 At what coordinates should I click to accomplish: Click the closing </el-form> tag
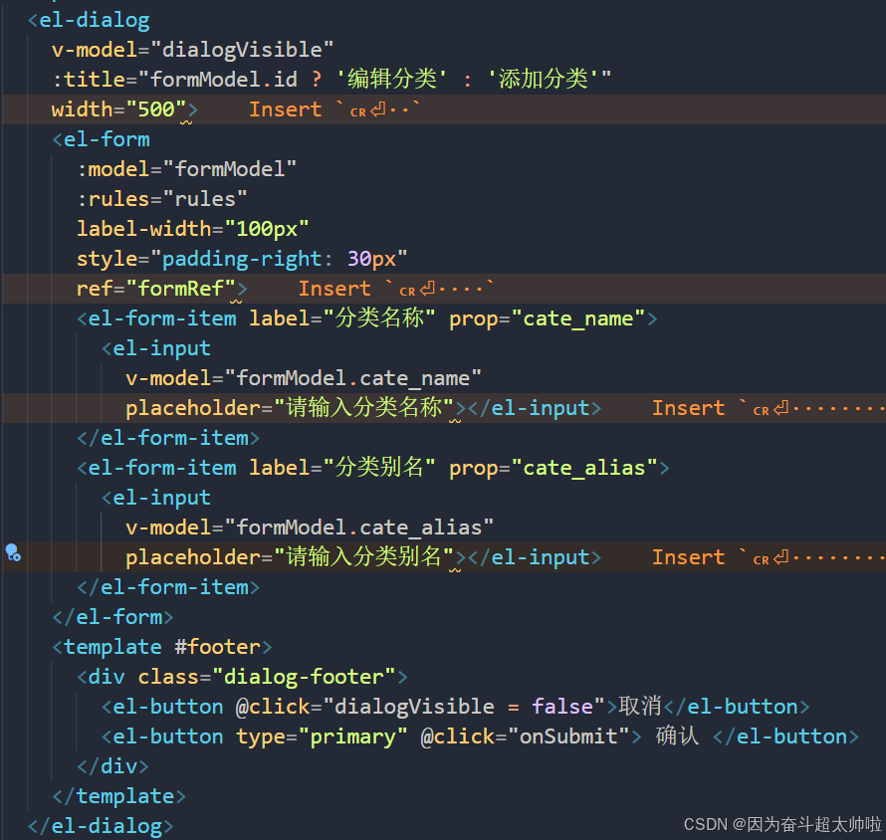(113, 617)
